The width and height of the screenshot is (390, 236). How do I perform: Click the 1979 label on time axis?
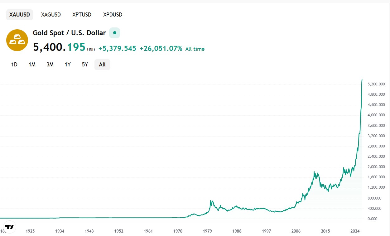tap(207, 231)
